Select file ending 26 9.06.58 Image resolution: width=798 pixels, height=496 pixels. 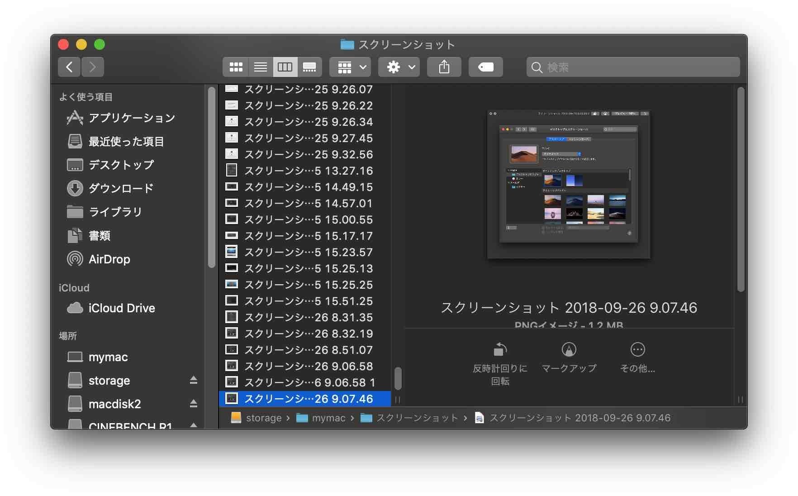click(x=305, y=366)
